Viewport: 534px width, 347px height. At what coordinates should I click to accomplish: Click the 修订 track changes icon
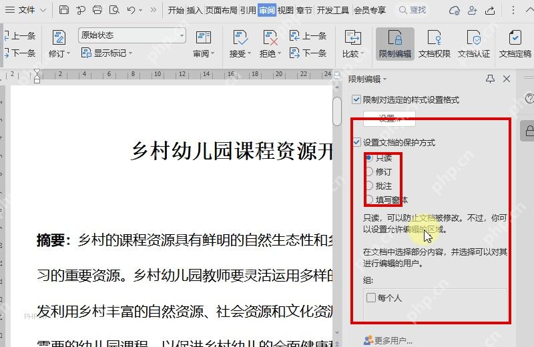(x=59, y=37)
